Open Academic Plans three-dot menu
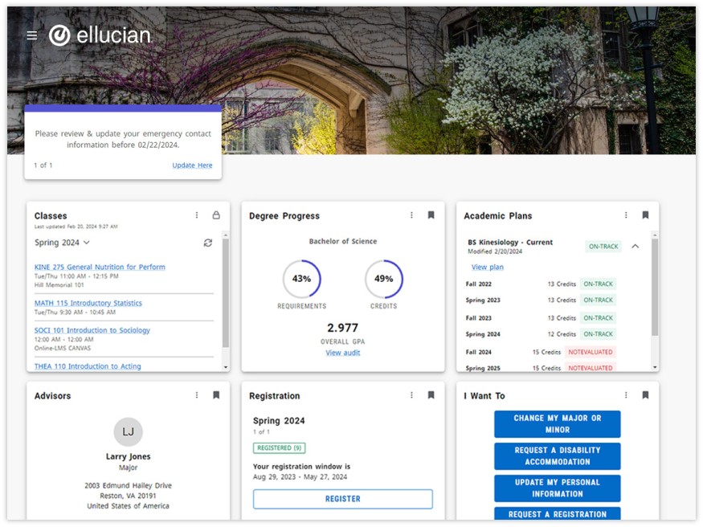 (626, 215)
